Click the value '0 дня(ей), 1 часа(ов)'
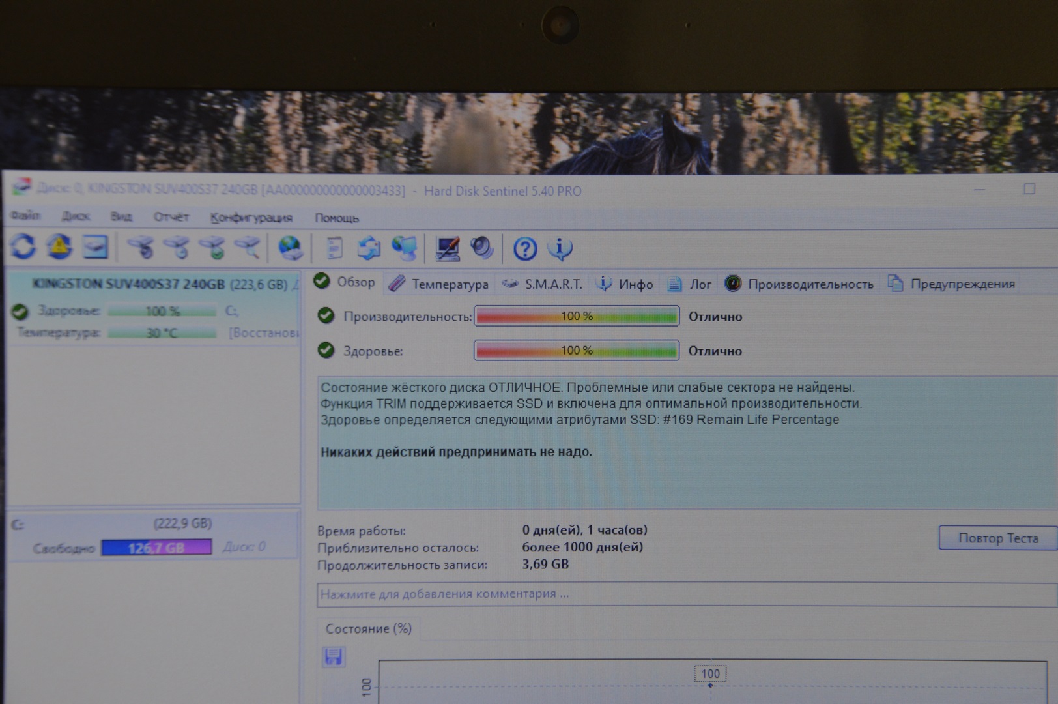Viewport: 1058px width, 704px height. coord(585,530)
